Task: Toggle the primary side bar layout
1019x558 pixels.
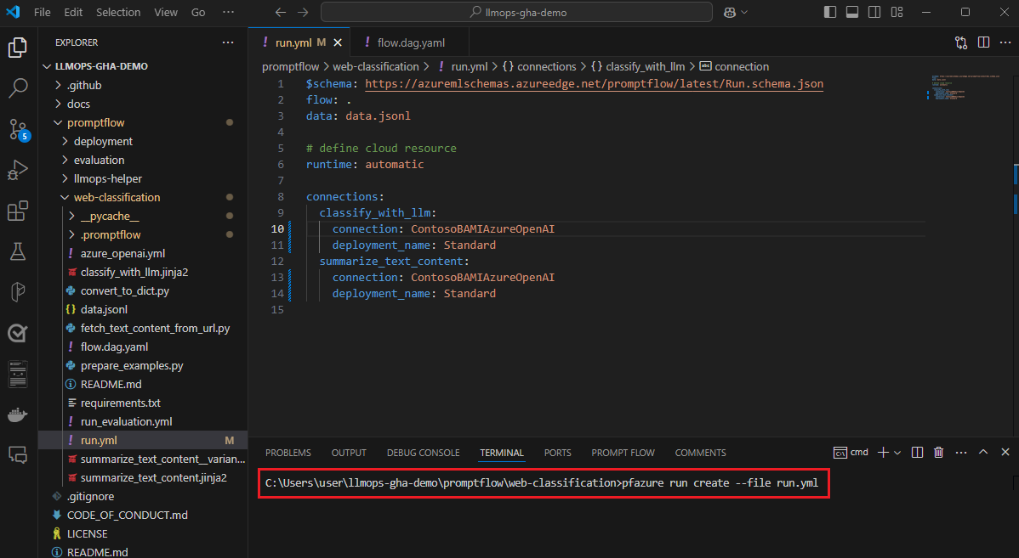Action: coord(830,13)
